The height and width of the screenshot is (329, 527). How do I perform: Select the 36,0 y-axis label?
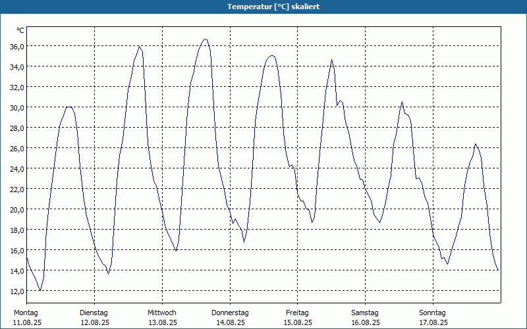(x=17, y=47)
